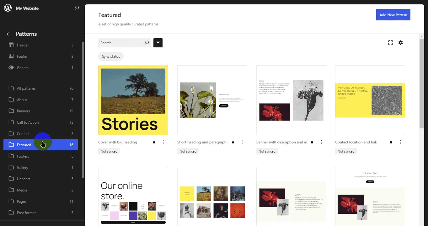Open actions menu for Contact location and link
This screenshot has width=428, height=226.
401,142
